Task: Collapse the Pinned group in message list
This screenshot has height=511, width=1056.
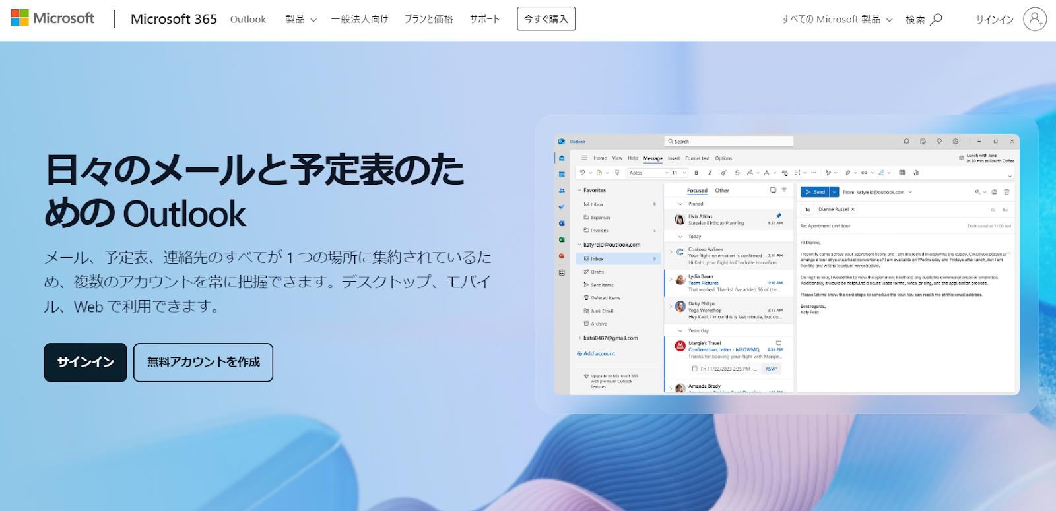Action: point(680,204)
